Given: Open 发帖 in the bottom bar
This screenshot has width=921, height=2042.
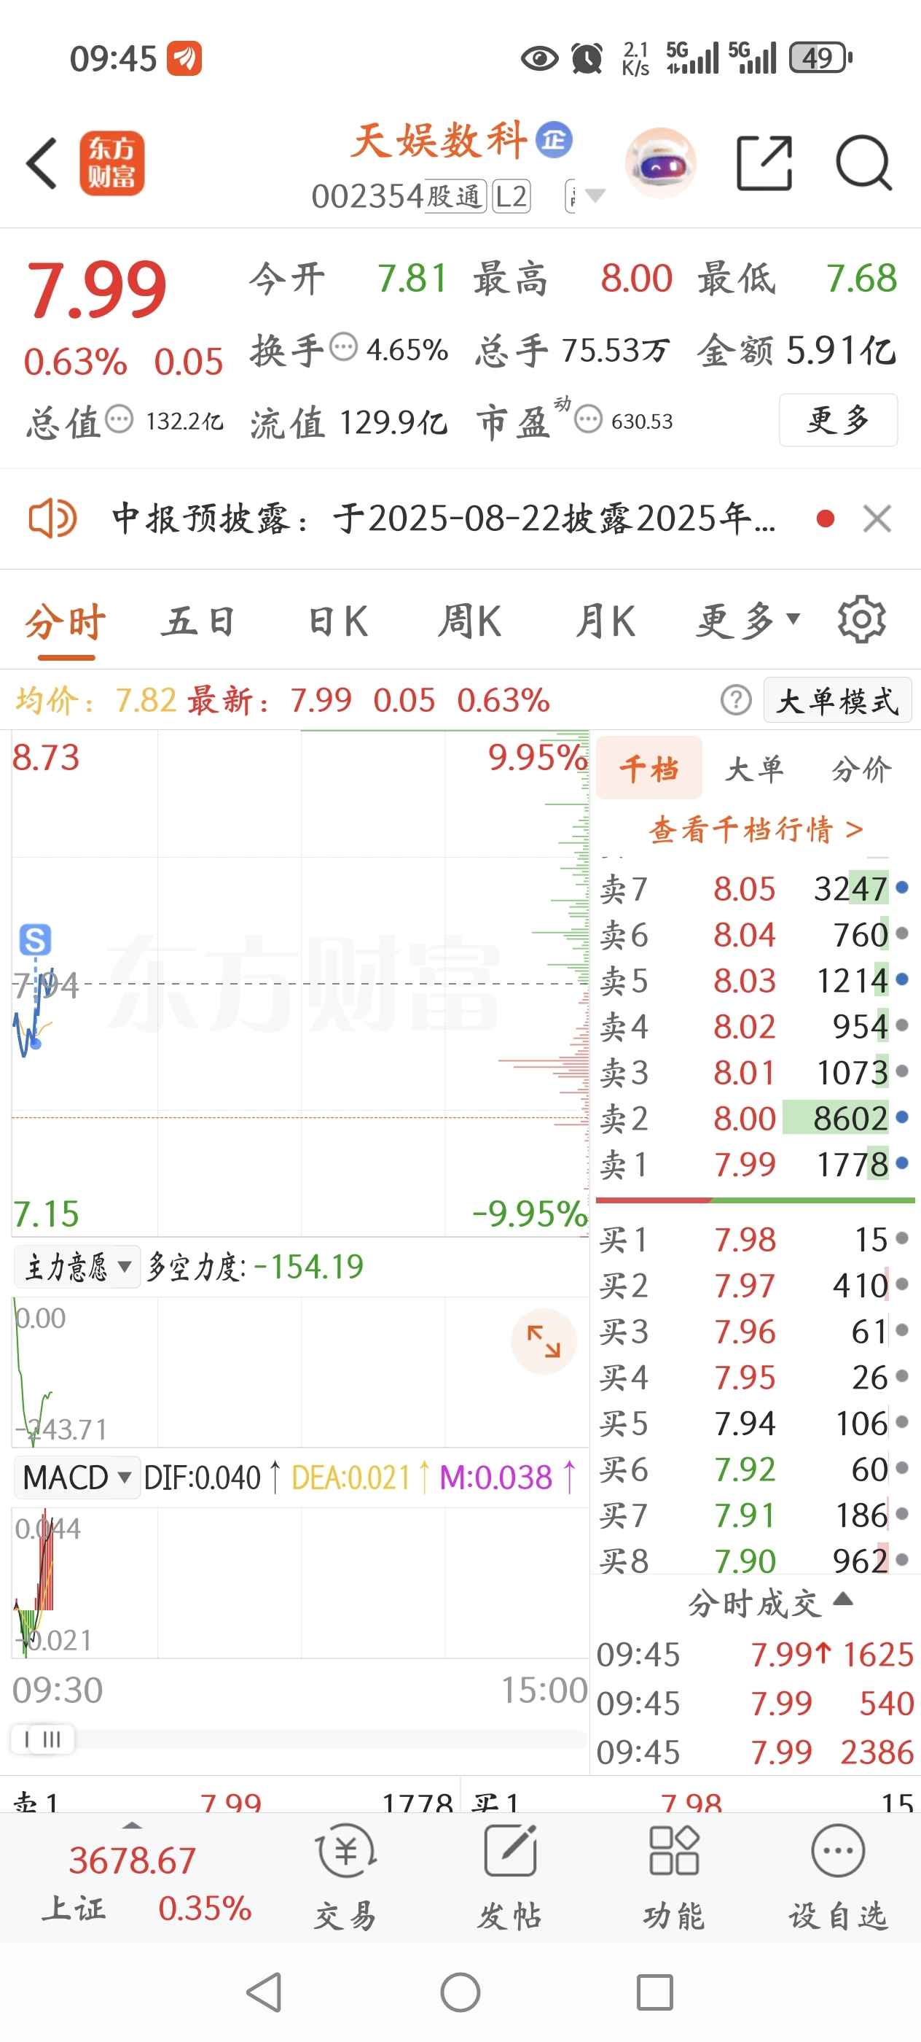Looking at the screenshot, I should (x=510, y=1877).
